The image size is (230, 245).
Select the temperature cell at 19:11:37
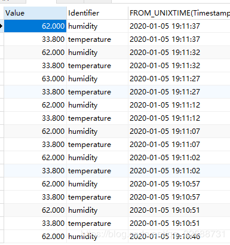tap(97, 39)
